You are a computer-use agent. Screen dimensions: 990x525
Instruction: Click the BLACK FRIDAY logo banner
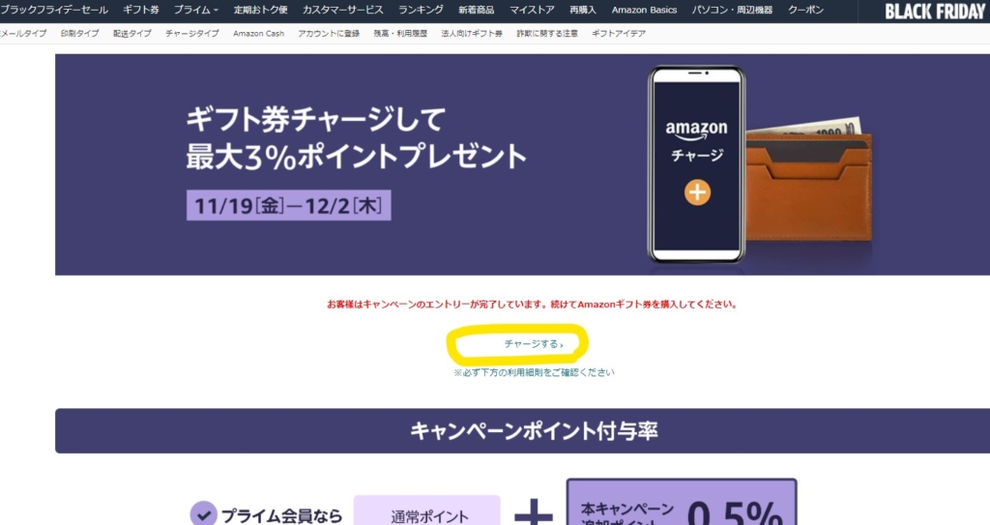935,11
